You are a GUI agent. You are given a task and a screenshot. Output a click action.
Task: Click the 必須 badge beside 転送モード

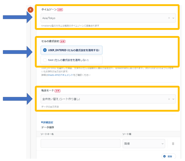click(57, 90)
